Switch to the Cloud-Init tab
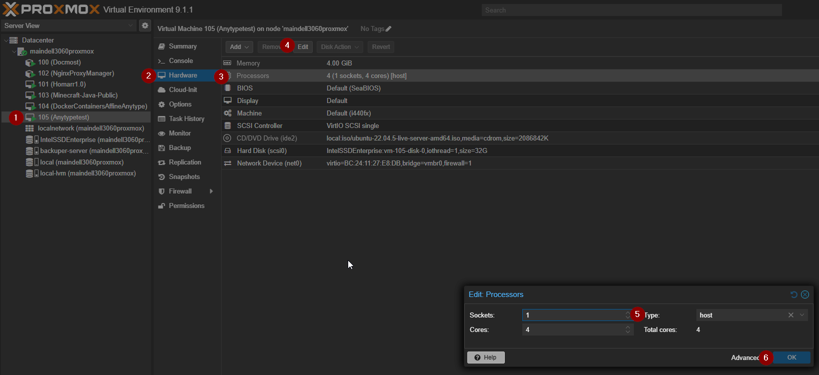Viewport: 819px width, 375px height. (x=183, y=90)
